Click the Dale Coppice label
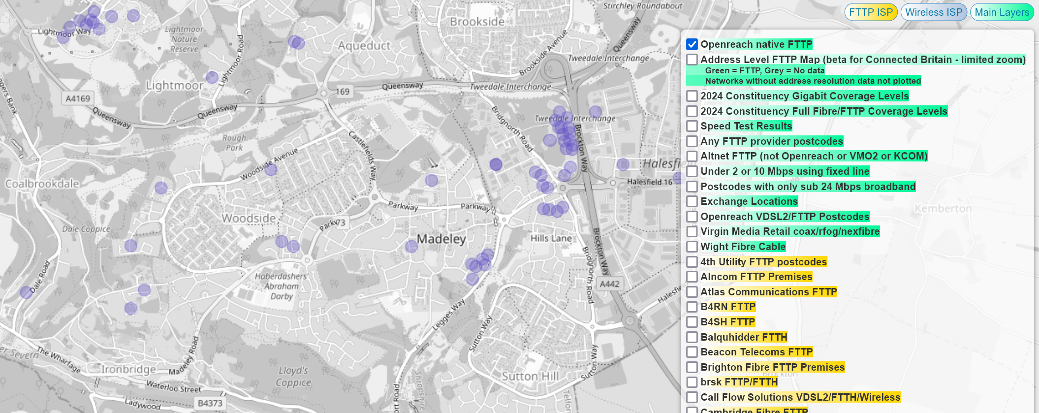 pyautogui.click(x=86, y=229)
